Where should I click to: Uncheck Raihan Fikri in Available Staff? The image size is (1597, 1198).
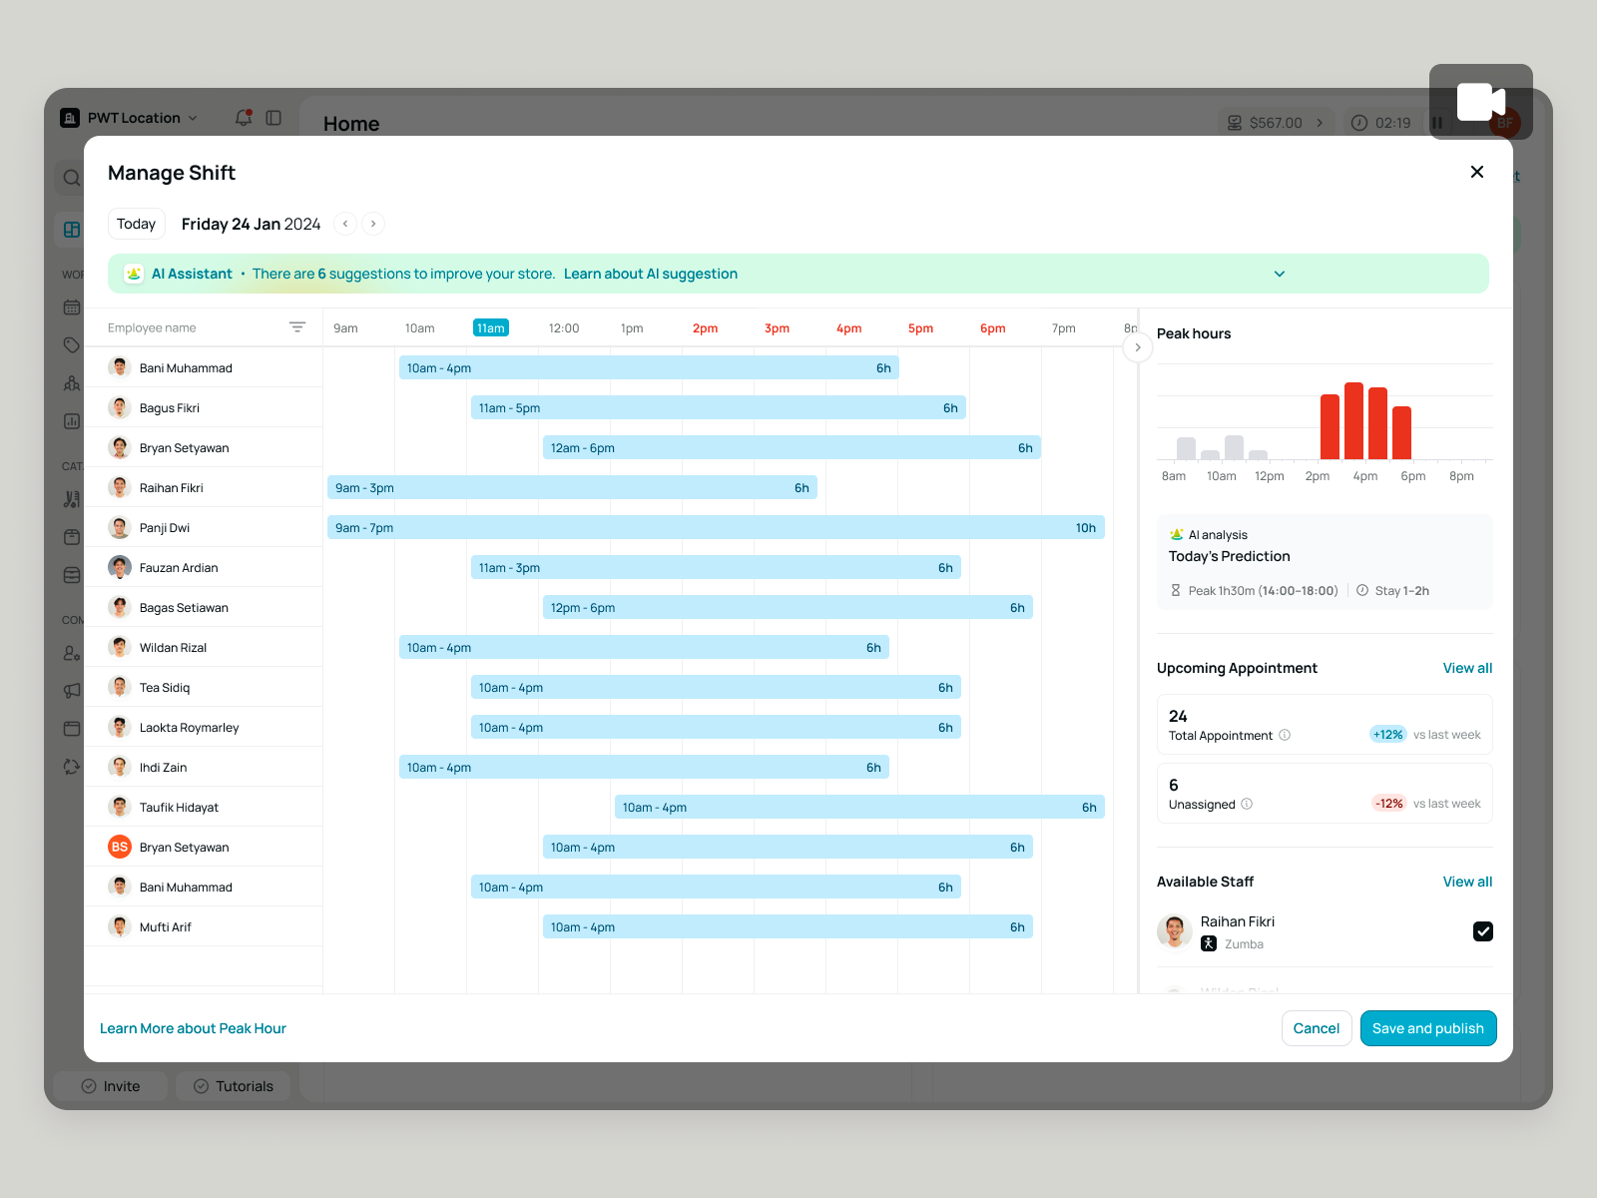pyautogui.click(x=1483, y=931)
